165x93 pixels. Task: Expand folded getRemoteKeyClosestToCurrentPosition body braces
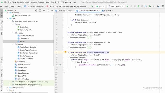click(x=89, y=37)
